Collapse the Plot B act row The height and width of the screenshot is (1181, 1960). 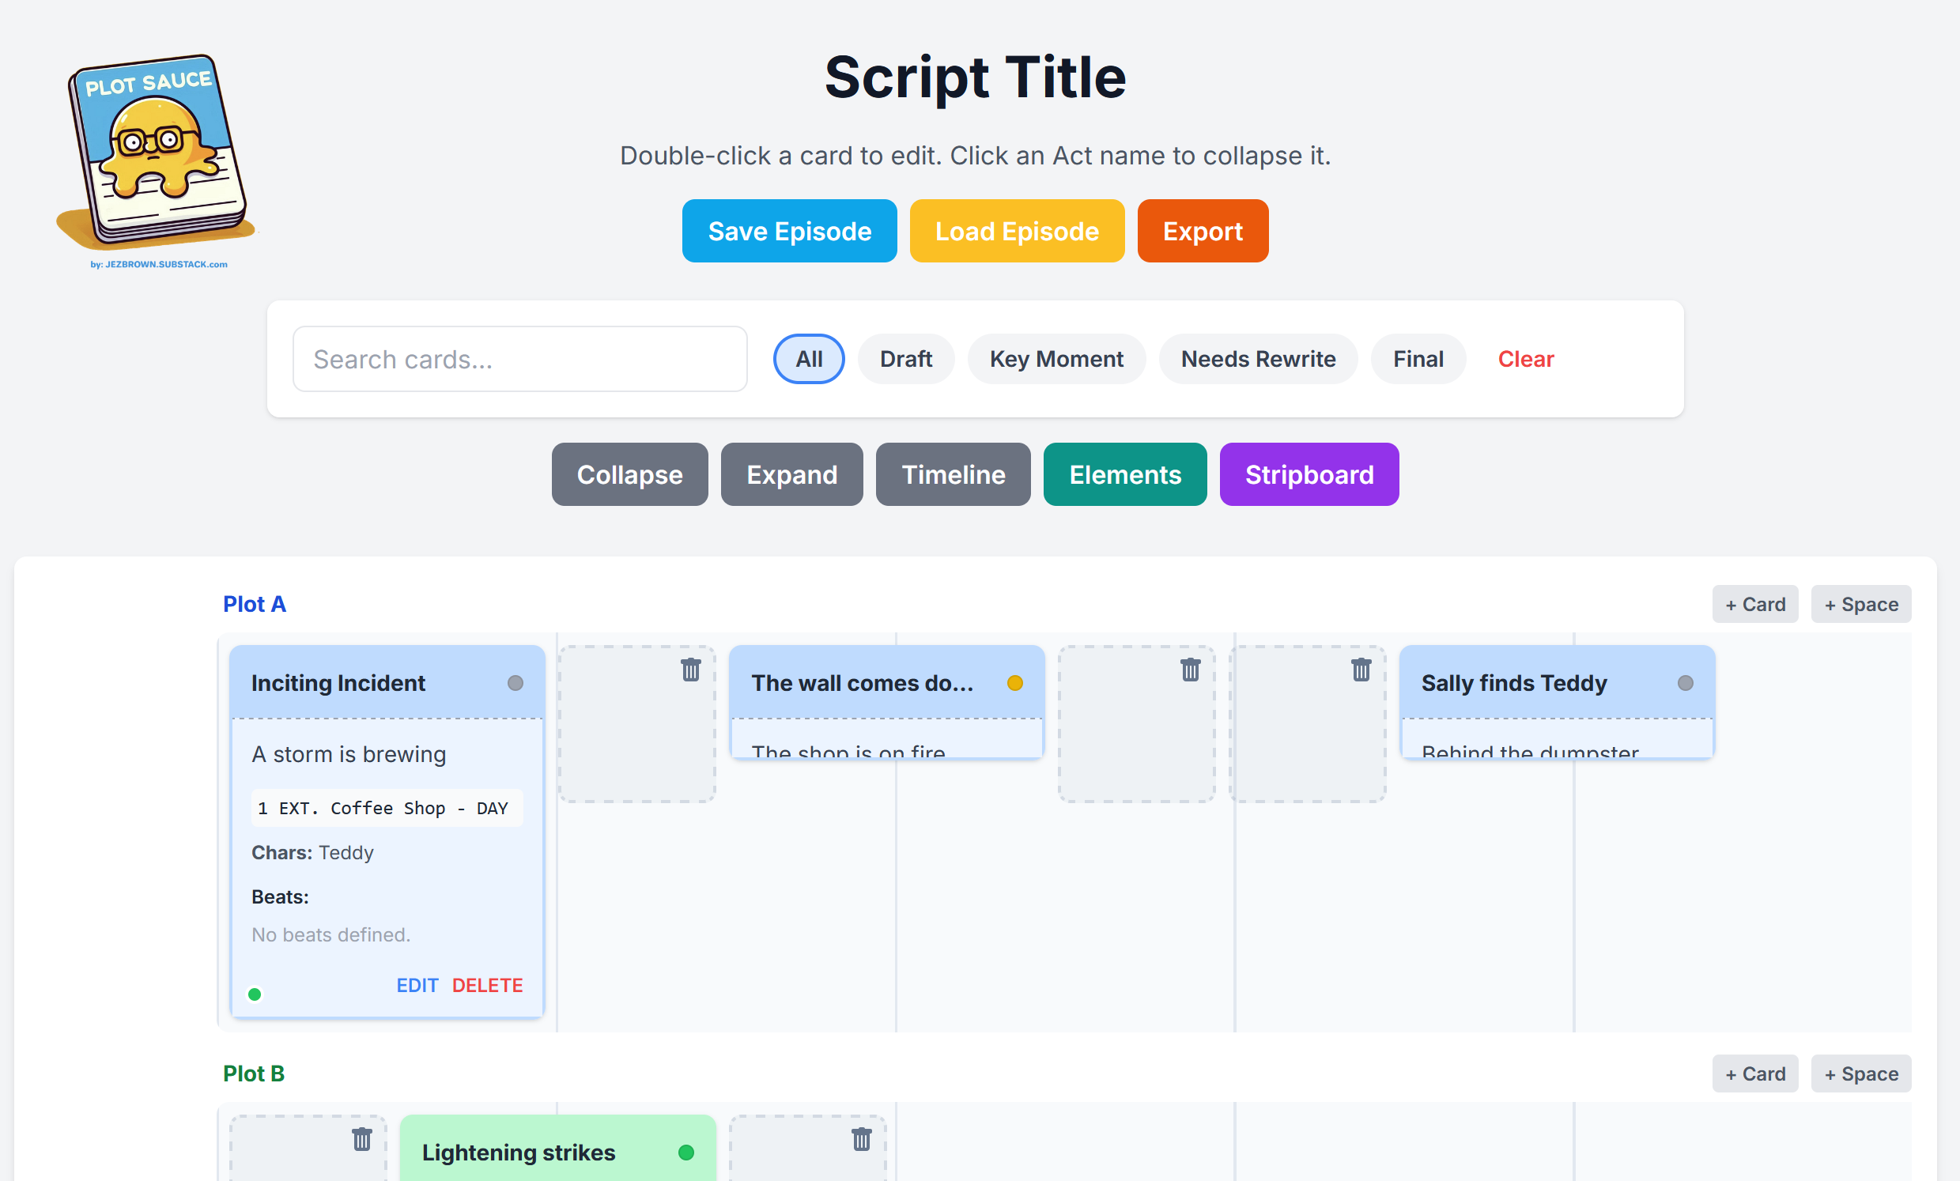coord(253,1073)
